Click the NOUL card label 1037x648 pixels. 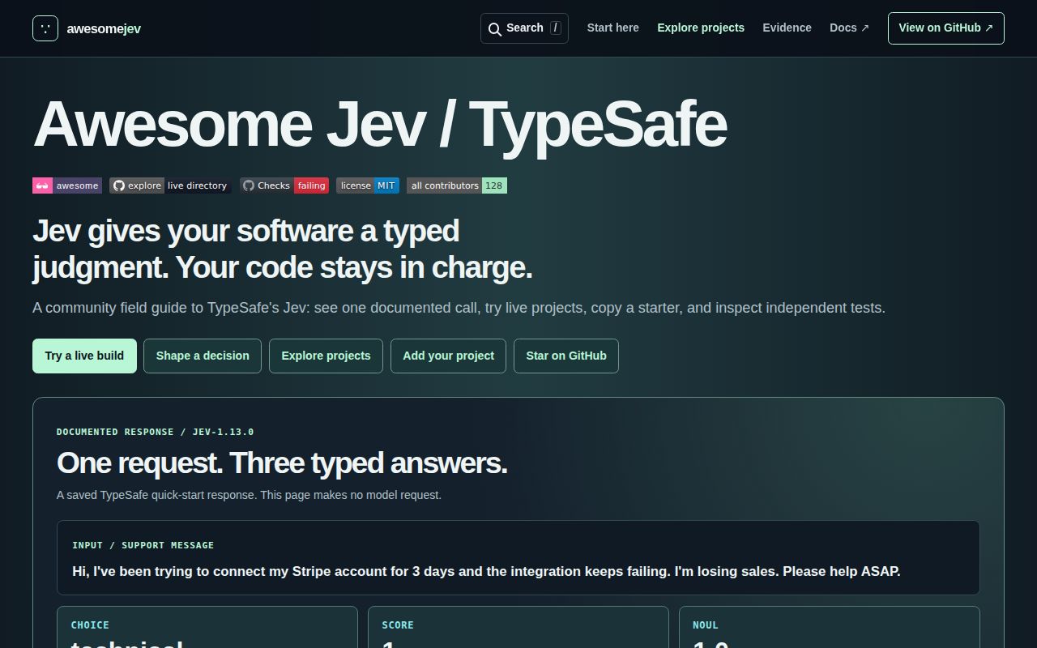[706, 625]
